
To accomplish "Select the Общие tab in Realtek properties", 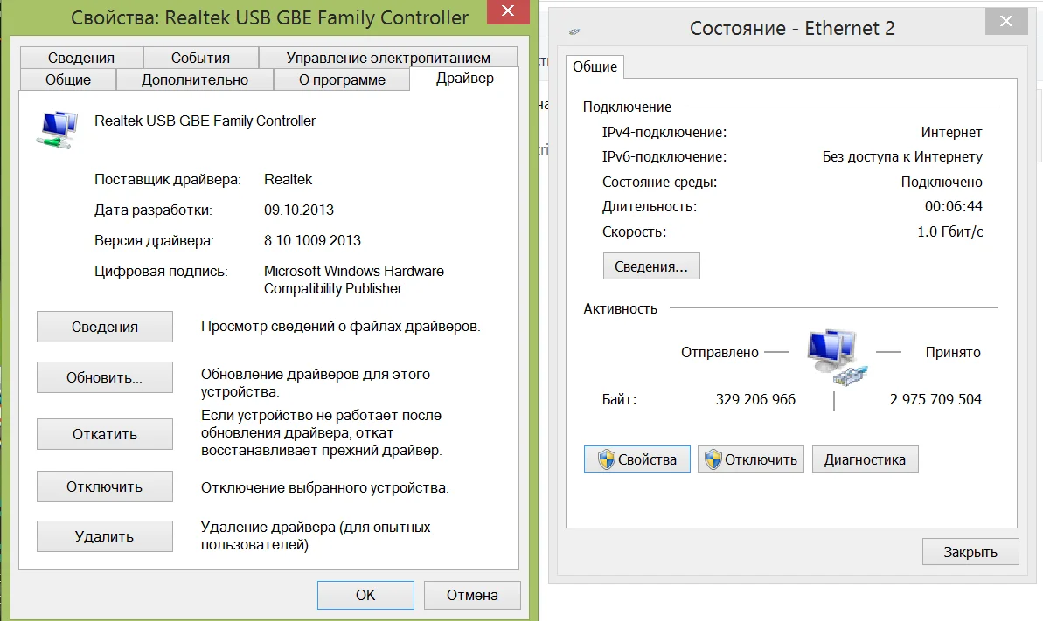I will click(x=68, y=79).
